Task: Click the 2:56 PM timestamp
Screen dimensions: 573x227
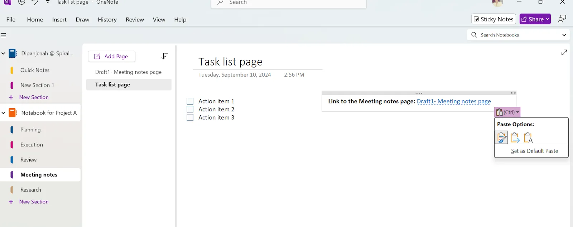Action: coord(294,75)
